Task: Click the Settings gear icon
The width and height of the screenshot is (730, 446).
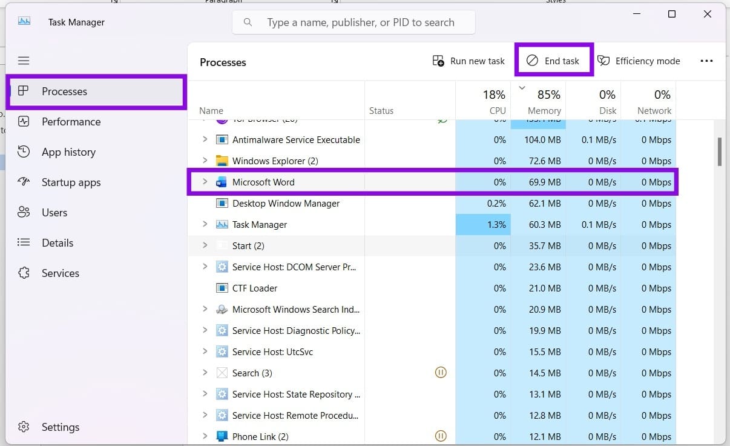Action: [24, 427]
